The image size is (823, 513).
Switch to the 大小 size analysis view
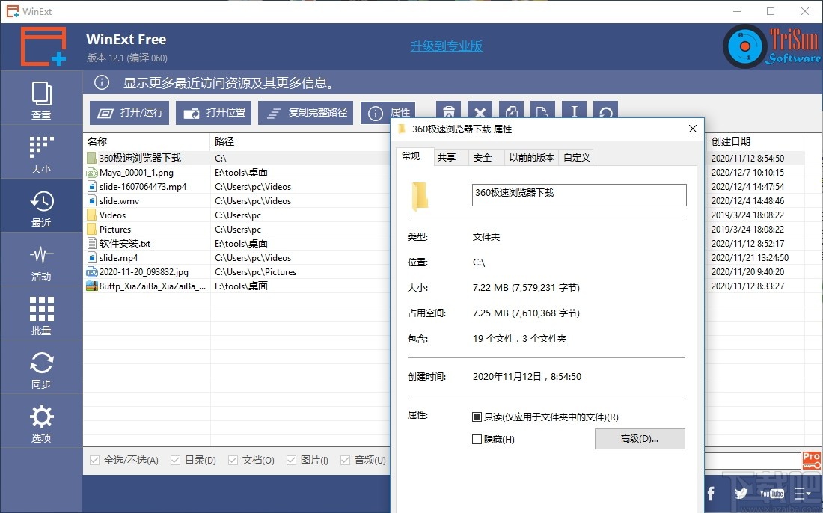point(41,152)
